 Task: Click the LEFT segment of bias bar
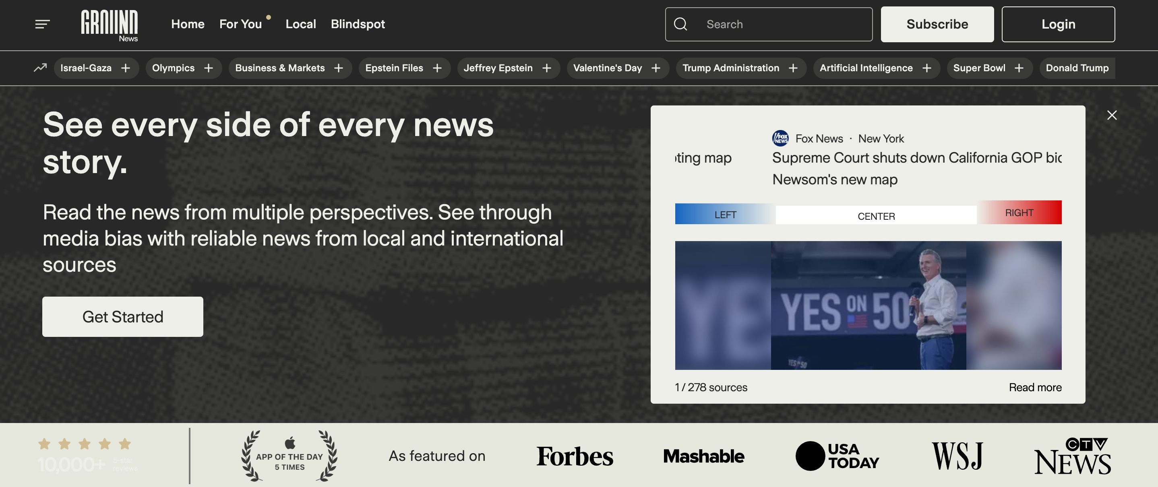[725, 215]
